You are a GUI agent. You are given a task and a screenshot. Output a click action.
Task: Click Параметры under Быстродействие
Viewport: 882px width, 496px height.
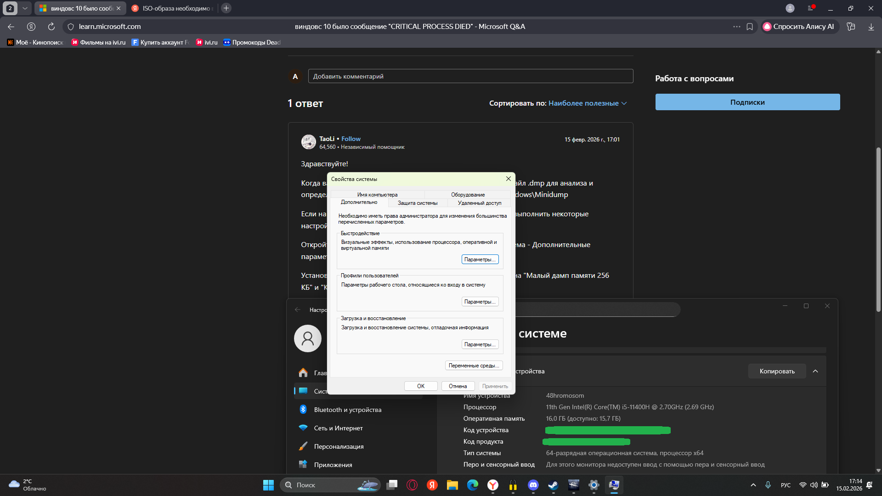[480, 259]
